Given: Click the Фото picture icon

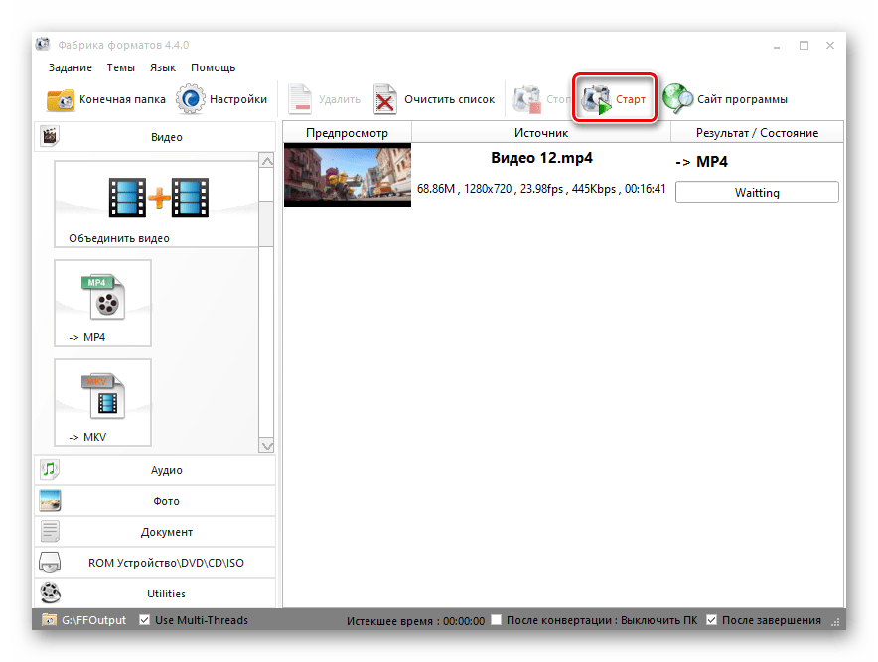Looking at the screenshot, I should [x=50, y=501].
